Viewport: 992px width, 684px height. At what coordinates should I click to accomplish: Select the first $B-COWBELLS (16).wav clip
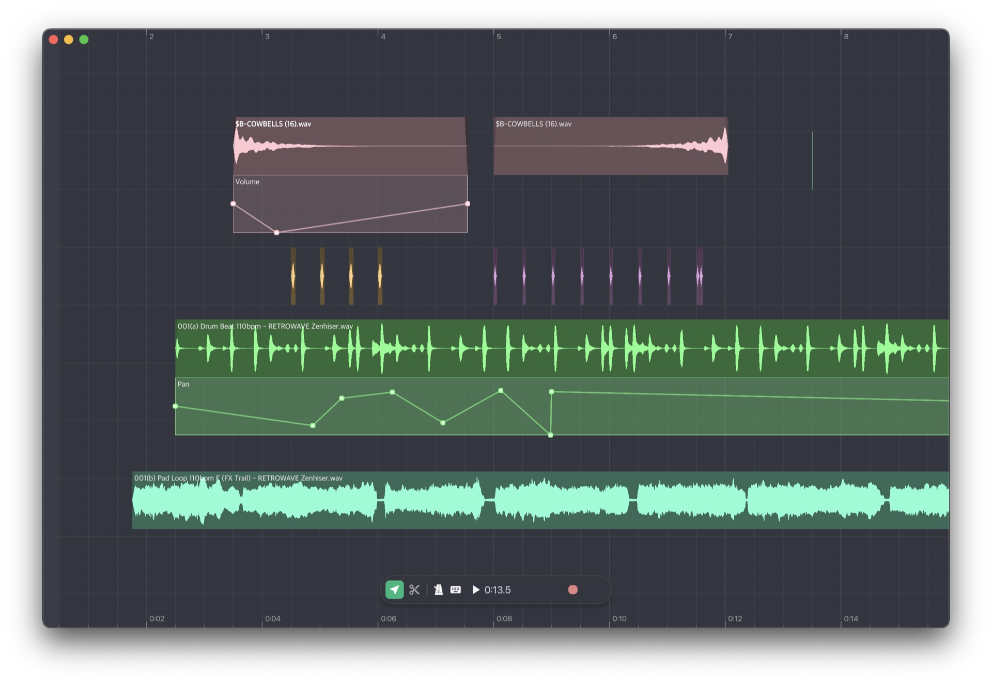coord(350,155)
